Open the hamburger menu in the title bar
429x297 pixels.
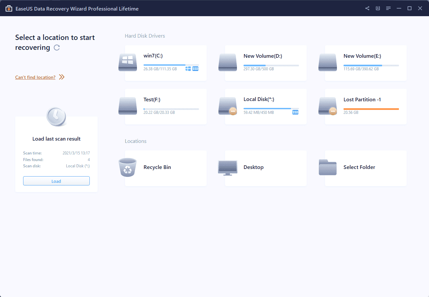point(388,8)
